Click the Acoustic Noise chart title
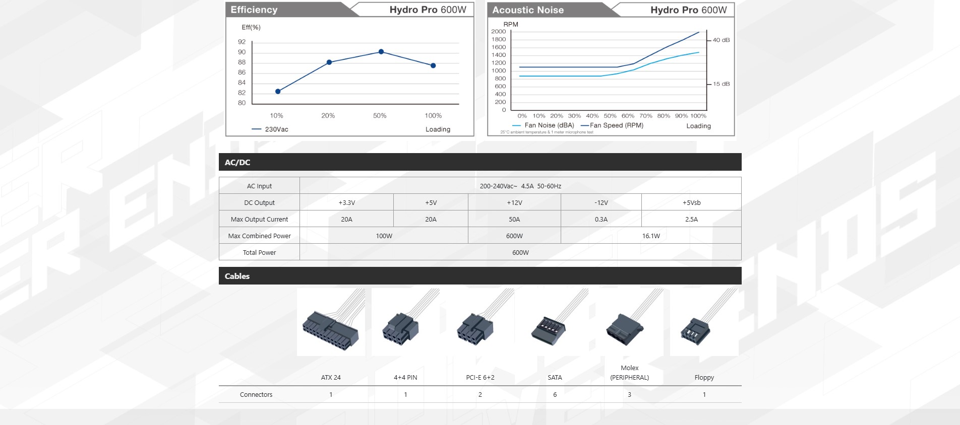Image resolution: width=960 pixels, height=425 pixels. coord(528,10)
